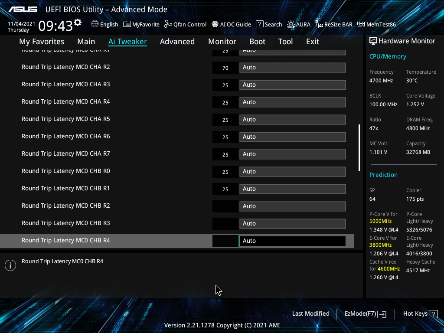
Task: Switch to My Favorites tab
Action: coord(42,41)
